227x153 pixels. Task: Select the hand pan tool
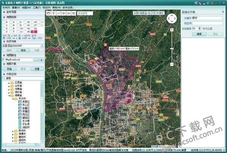coord(49,13)
